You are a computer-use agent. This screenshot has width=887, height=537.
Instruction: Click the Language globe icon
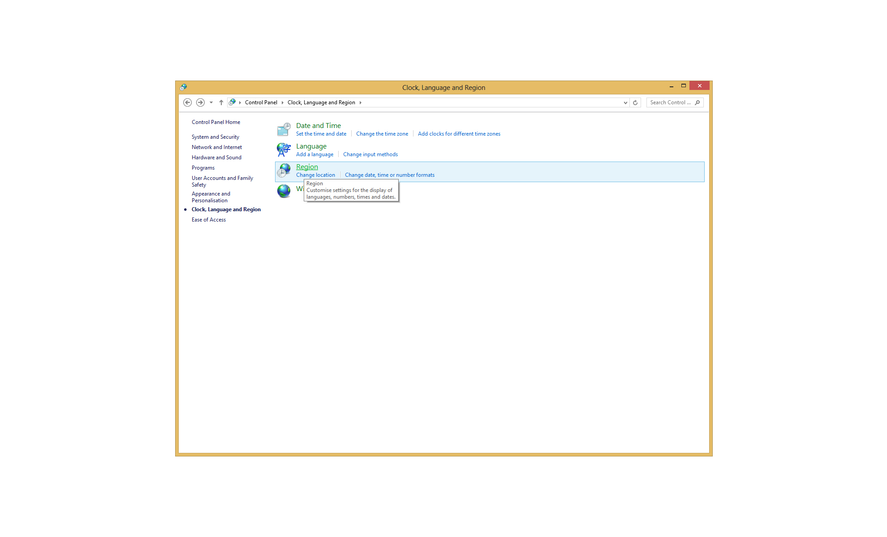coord(284,150)
